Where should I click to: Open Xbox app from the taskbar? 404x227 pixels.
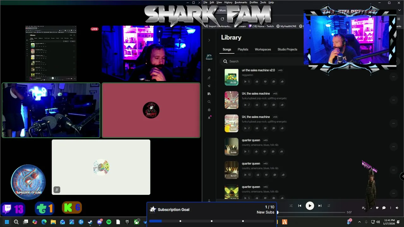(x=136, y=222)
